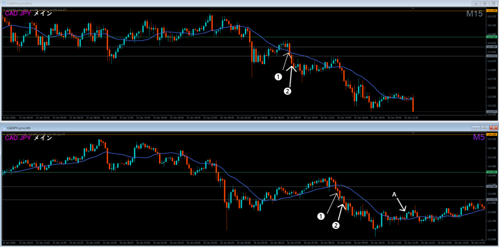Restore down the CADJPY M15 chart window
The width and height of the screenshot is (499, 247).
point(485,3)
